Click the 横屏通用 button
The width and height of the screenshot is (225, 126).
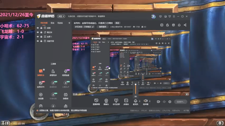click(x=102, y=27)
